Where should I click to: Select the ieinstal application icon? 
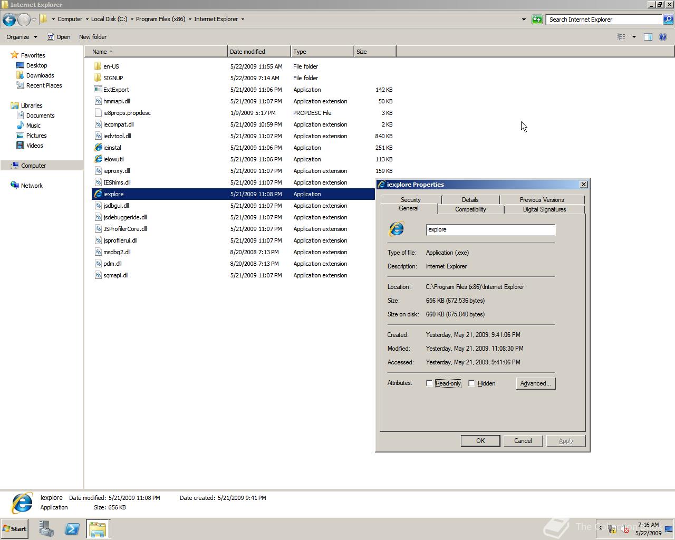coord(98,148)
